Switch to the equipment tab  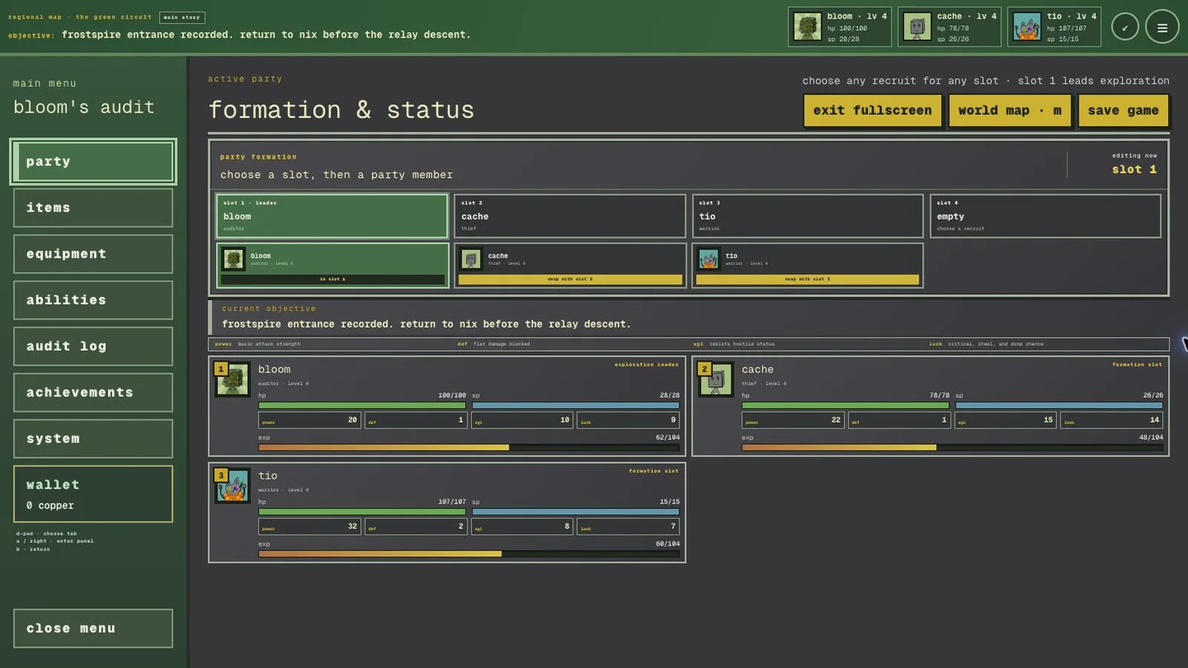[x=93, y=254]
